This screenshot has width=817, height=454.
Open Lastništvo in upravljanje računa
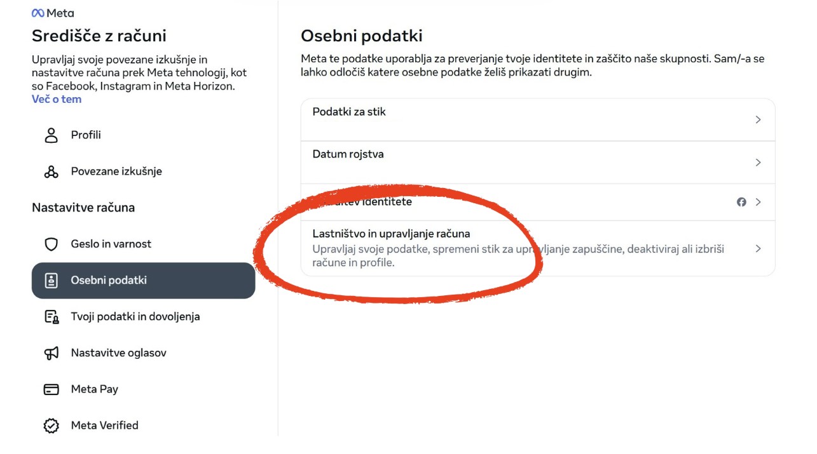pyautogui.click(x=538, y=248)
